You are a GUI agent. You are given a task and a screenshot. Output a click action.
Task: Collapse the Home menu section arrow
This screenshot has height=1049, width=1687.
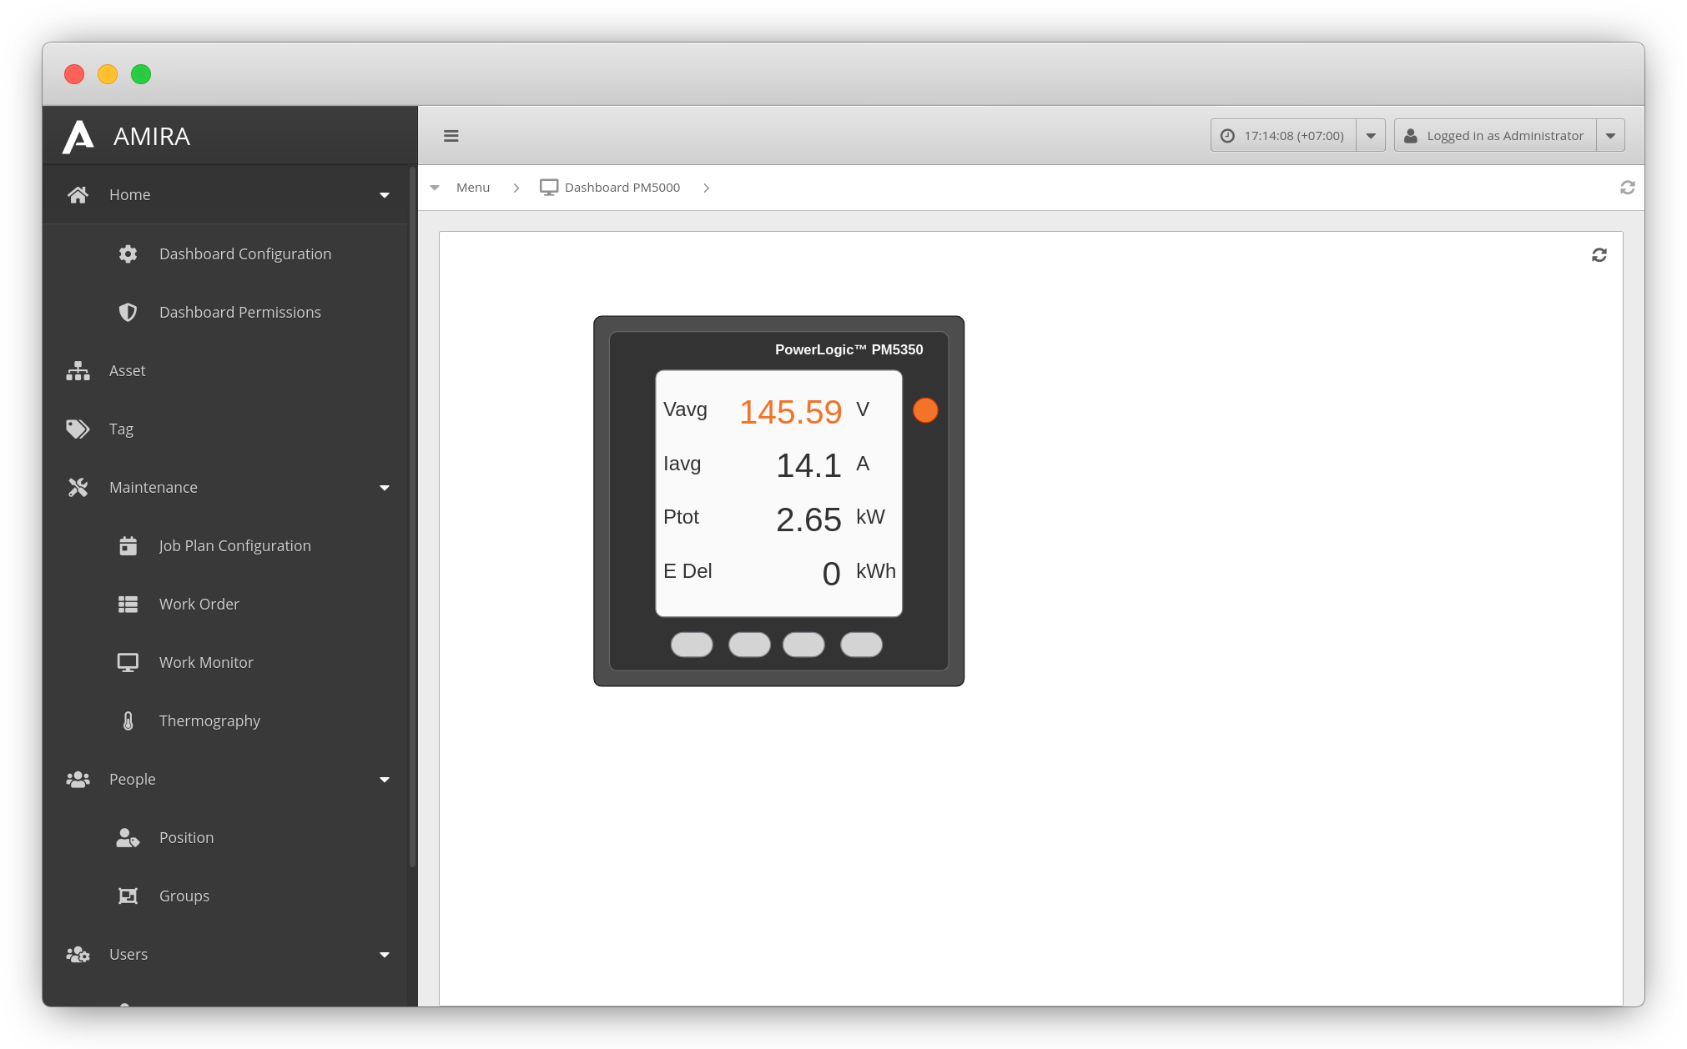[385, 195]
